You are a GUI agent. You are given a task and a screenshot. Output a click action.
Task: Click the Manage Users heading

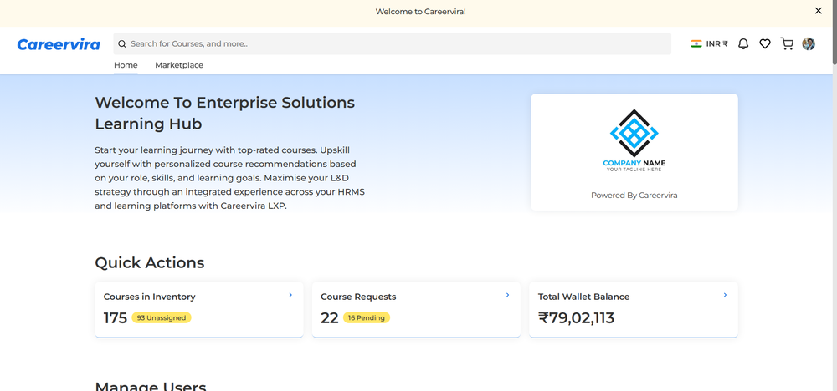151,386
